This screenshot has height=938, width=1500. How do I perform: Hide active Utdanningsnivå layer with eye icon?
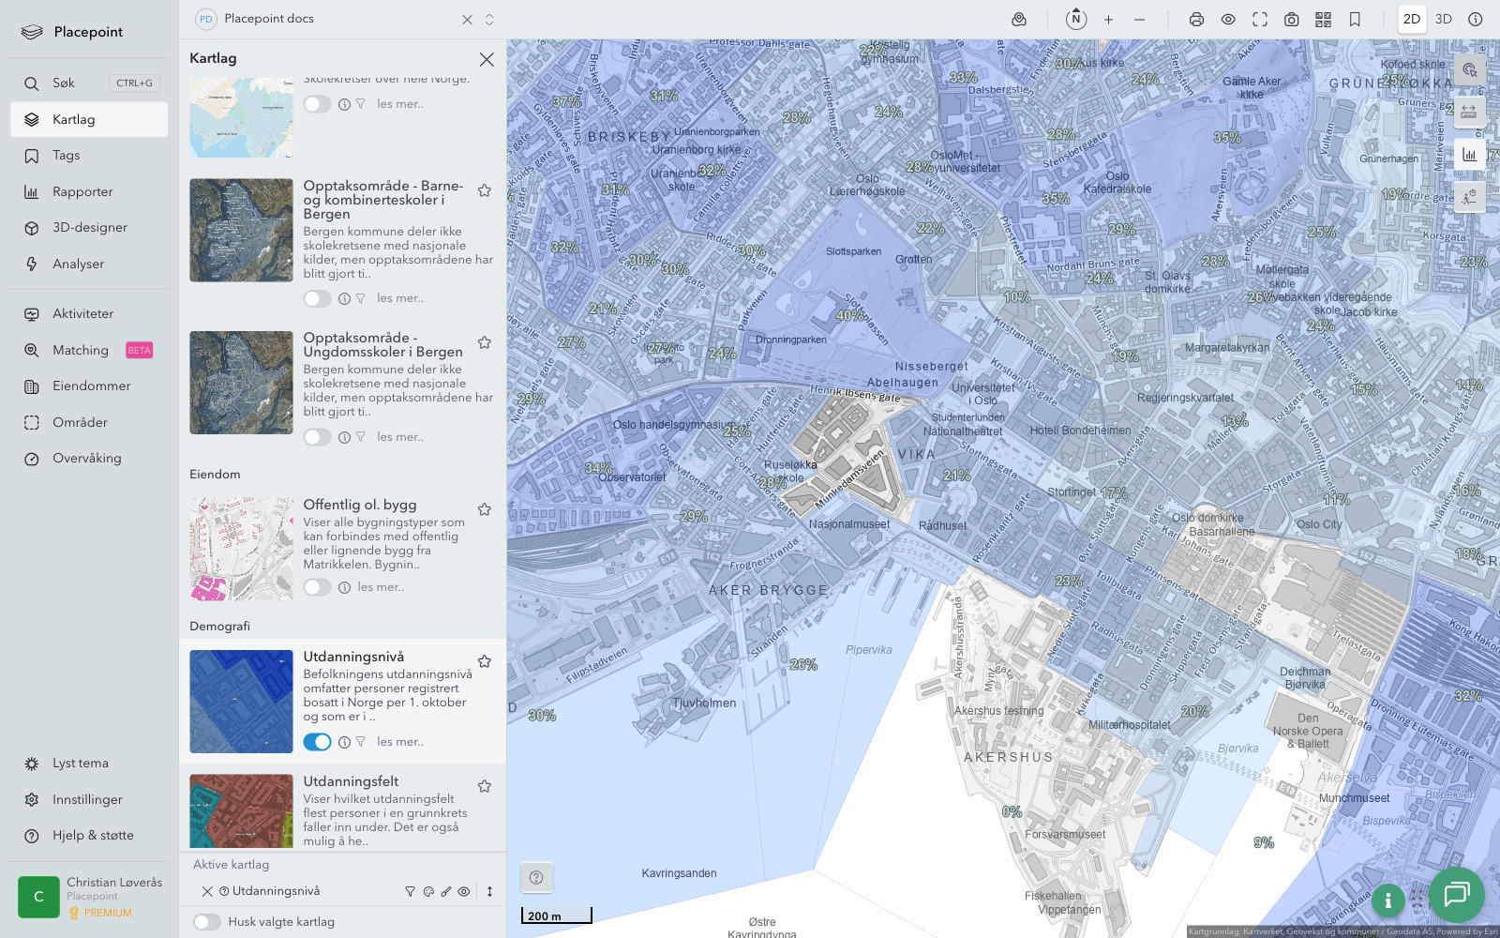coord(464,892)
